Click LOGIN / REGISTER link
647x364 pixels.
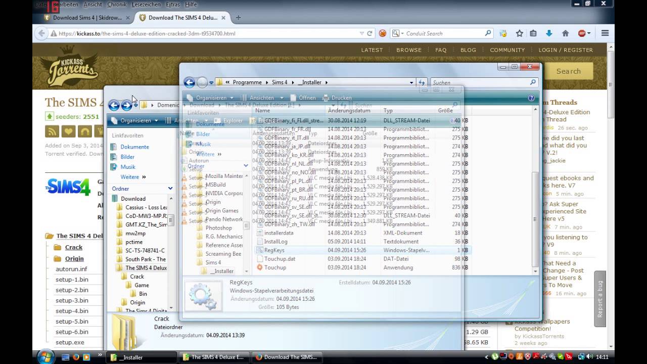[566, 50]
